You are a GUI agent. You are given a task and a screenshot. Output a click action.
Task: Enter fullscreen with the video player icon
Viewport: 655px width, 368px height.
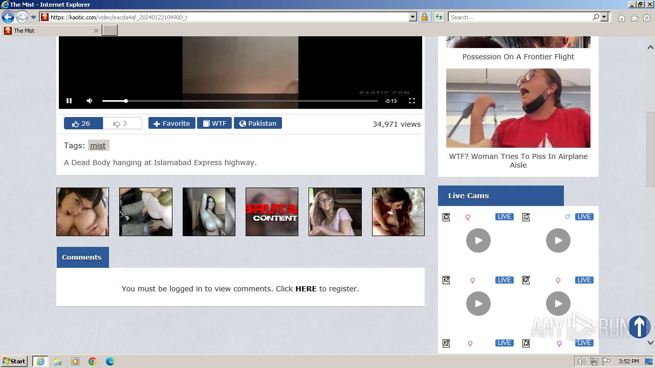coord(411,101)
